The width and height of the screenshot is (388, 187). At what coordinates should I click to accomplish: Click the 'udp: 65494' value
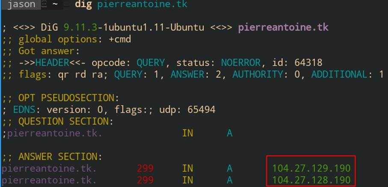[x=187, y=110]
